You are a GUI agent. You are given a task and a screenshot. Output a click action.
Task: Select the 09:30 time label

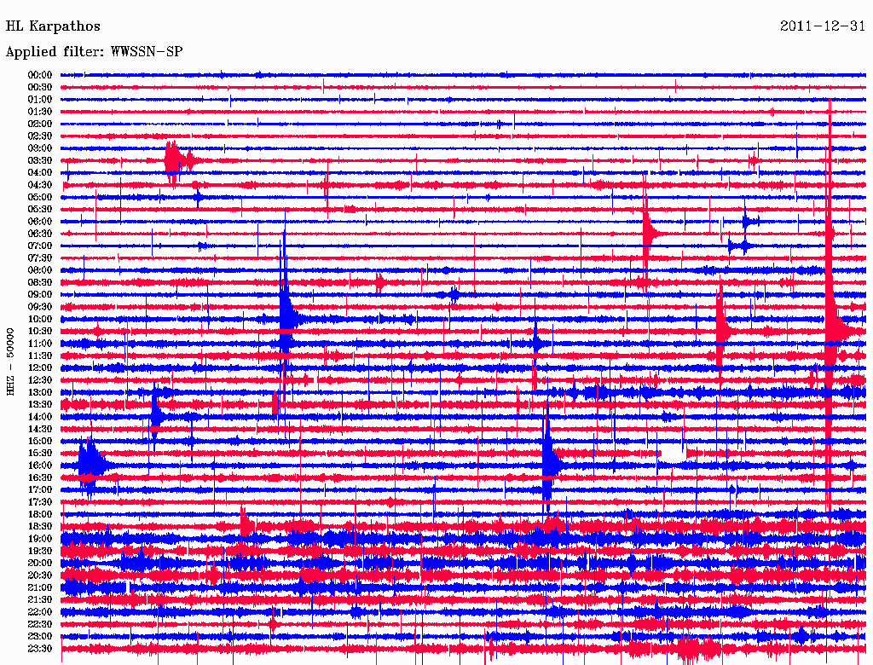pos(39,307)
